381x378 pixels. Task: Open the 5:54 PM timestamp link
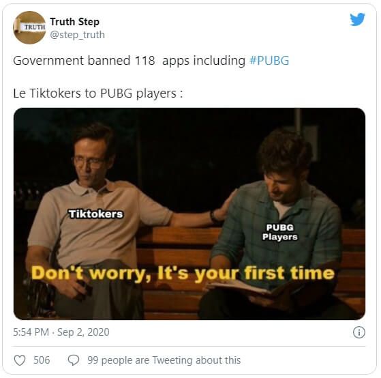(31, 332)
